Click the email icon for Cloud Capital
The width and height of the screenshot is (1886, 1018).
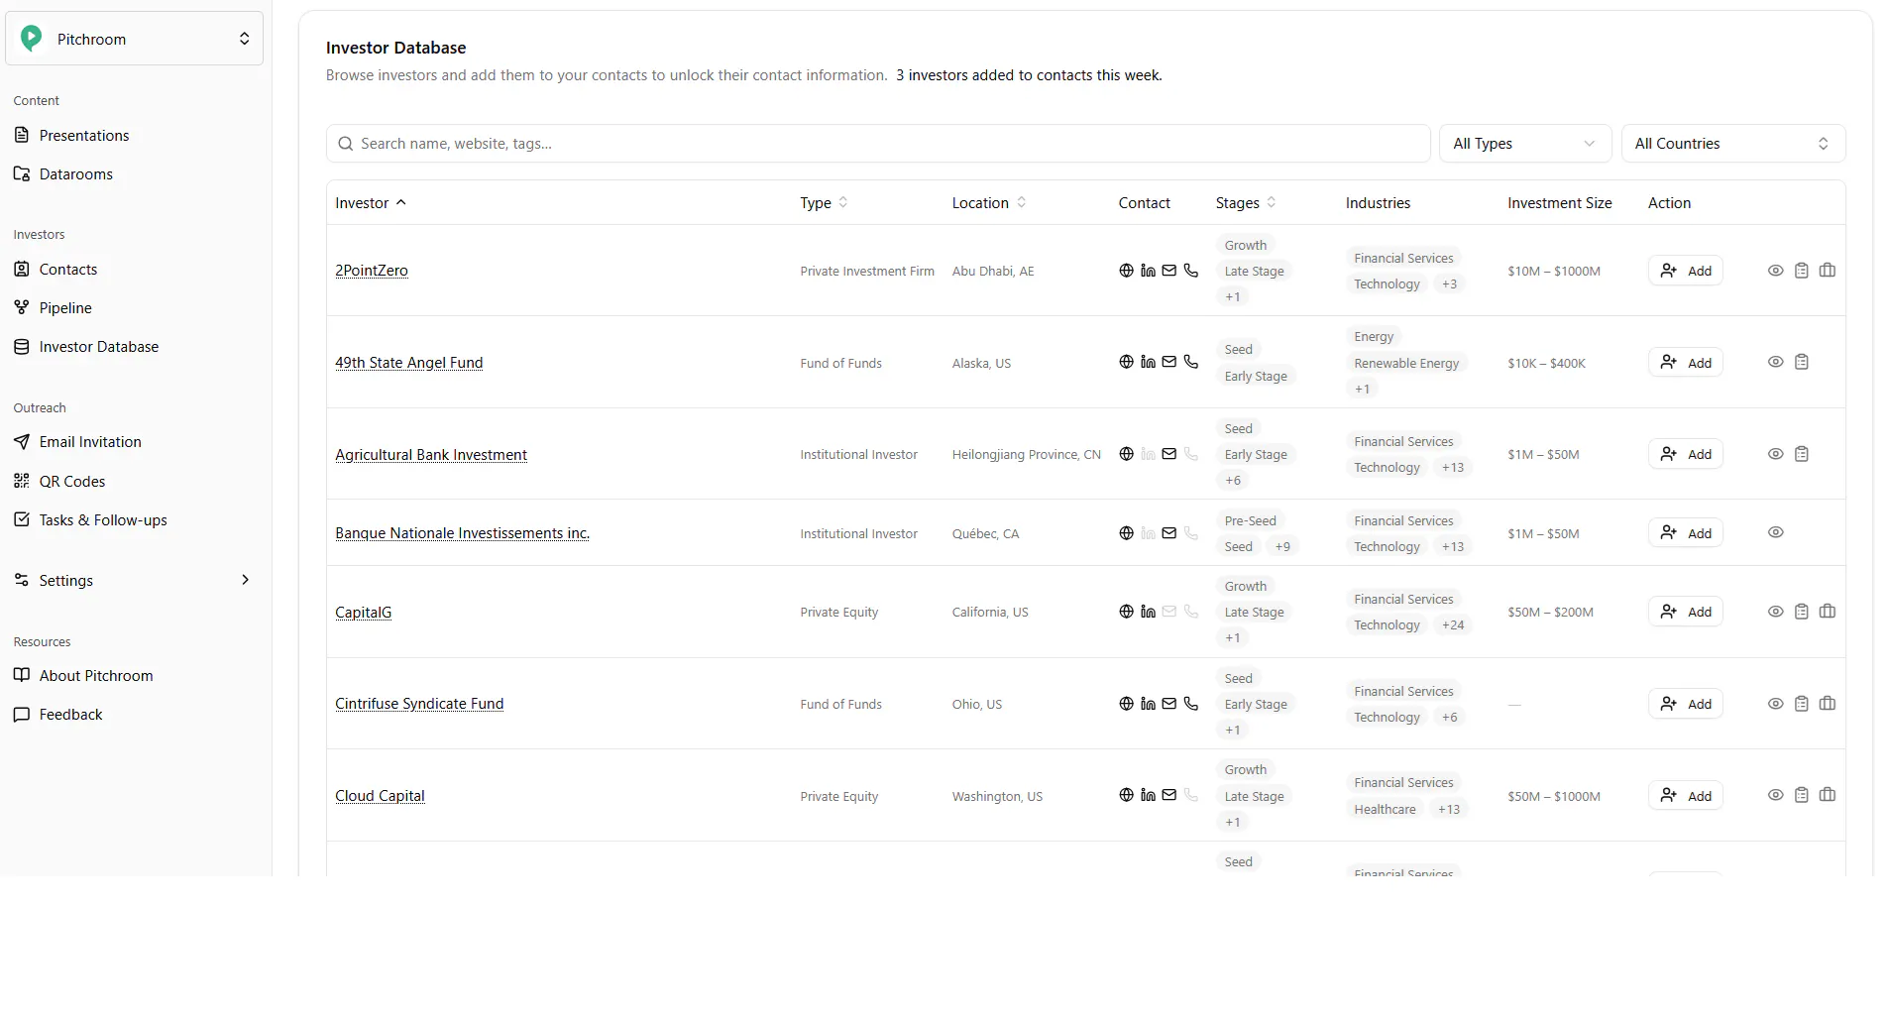1169,795
